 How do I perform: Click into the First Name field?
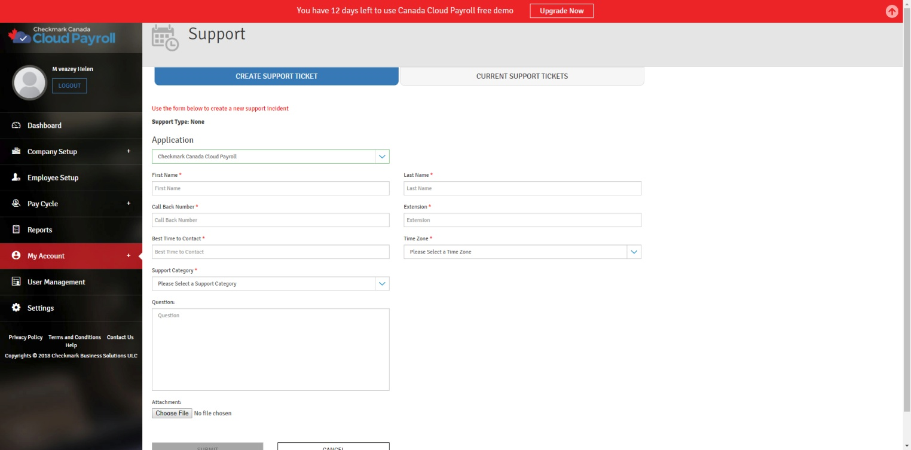click(x=270, y=188)
